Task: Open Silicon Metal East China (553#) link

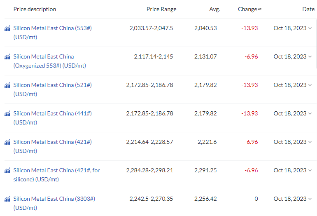Action: coord(53,33)
